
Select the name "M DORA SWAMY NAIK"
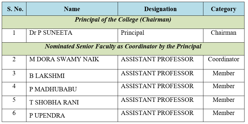click(64, 59)
